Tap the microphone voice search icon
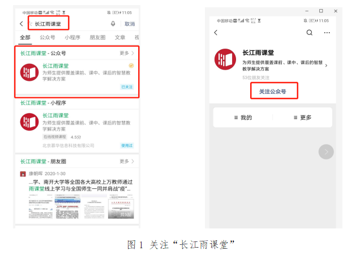Viewport: 360px width, 255px height. pos(113,24)
